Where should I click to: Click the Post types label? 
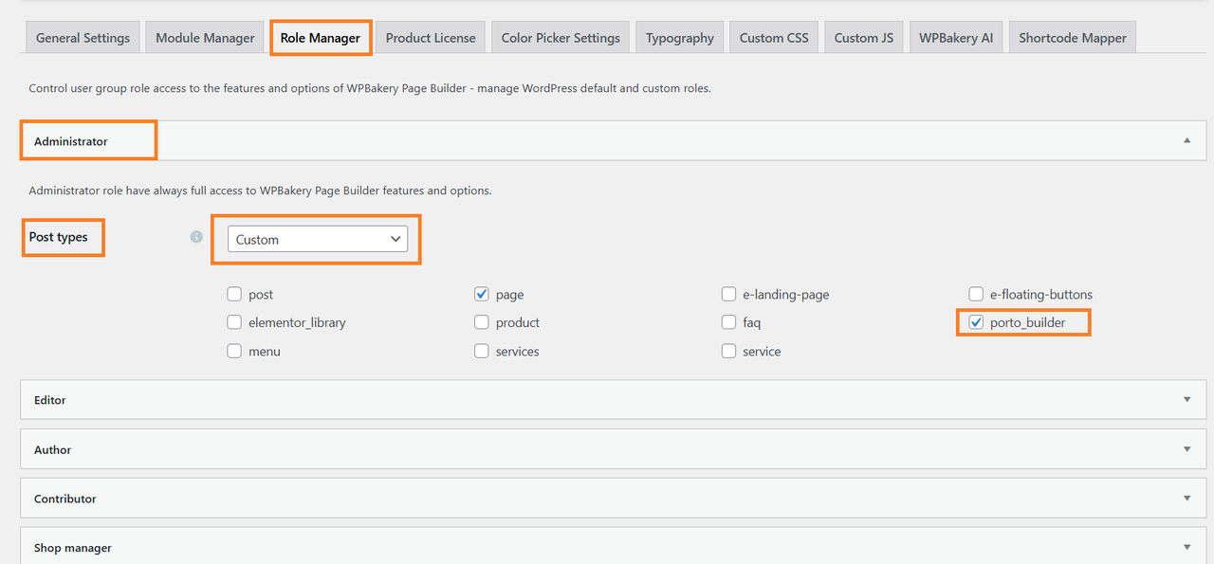coord(58,237)
